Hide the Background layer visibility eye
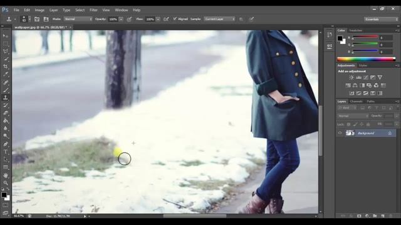The width and height of the screenshot is (401, 225). click(x=340, y=133)
